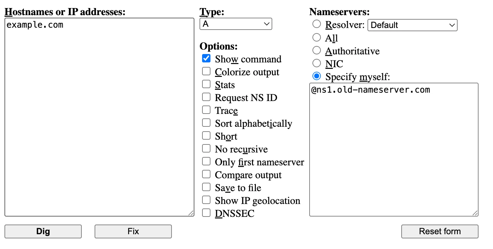Image resolution: width=493 pixels, height=249 pixels.
Task: Enable Compare output
Action: [x=206, y=174]
